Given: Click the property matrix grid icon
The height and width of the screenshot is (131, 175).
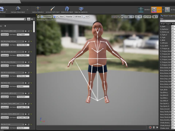Looking at the screenshot, I should click(28, 19).
